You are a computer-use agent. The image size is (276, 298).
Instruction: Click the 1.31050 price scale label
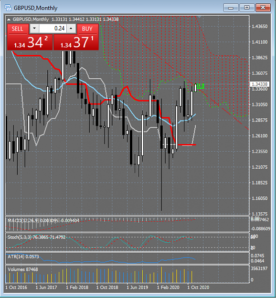[x=260, y=105]
